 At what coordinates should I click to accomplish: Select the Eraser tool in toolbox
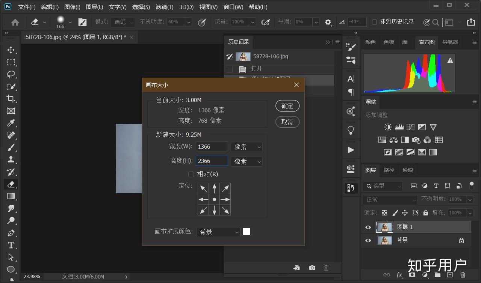(x=11, y=184)
